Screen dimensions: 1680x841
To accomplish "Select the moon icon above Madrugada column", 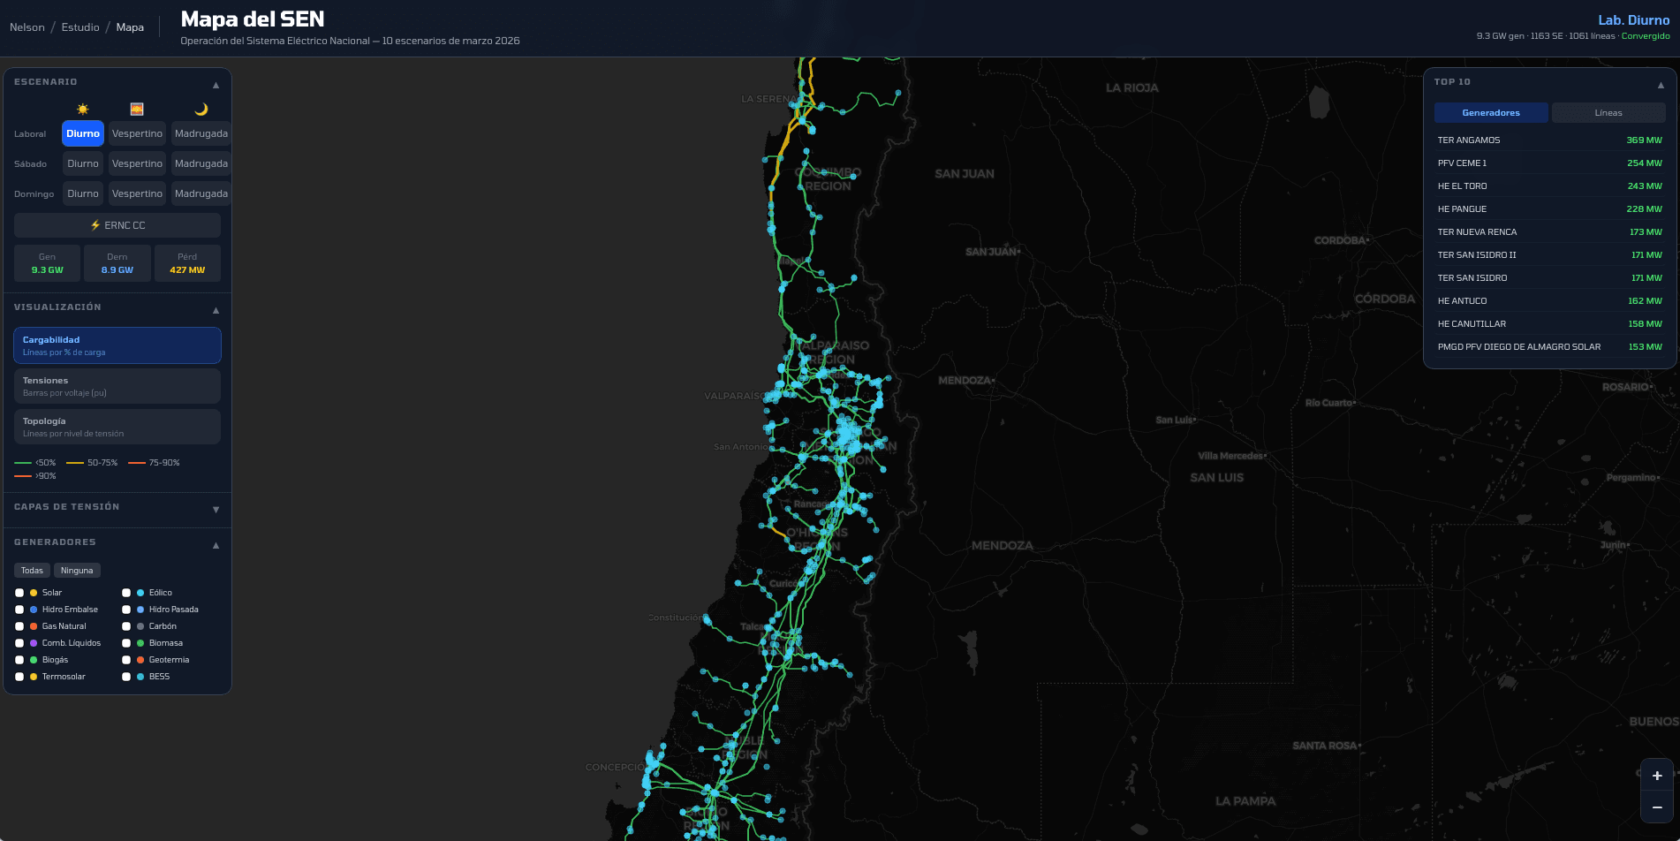I will coord(201,108).
